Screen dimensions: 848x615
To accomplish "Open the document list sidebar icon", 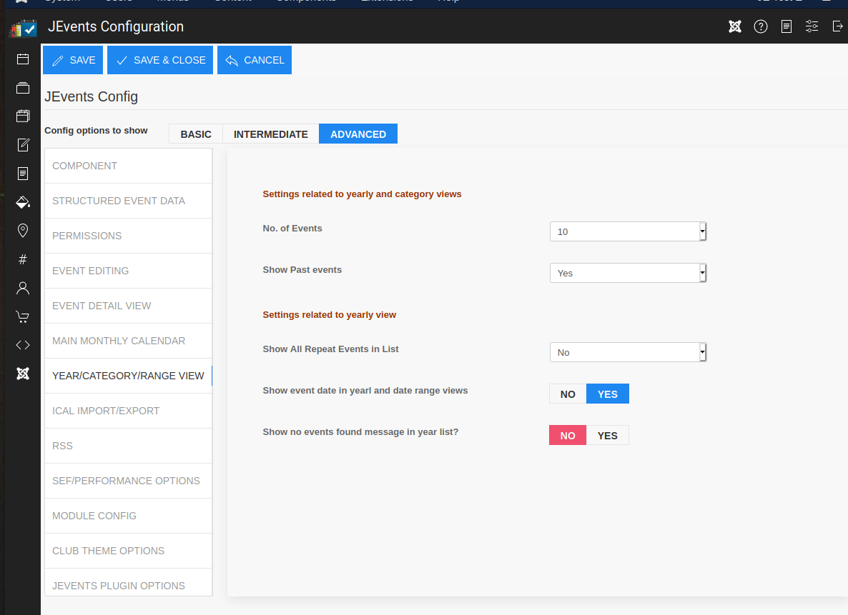I will tap(23, 174).
